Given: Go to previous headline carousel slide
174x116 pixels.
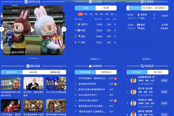Looking at the screenshot, I should click(x=2, y=29).
